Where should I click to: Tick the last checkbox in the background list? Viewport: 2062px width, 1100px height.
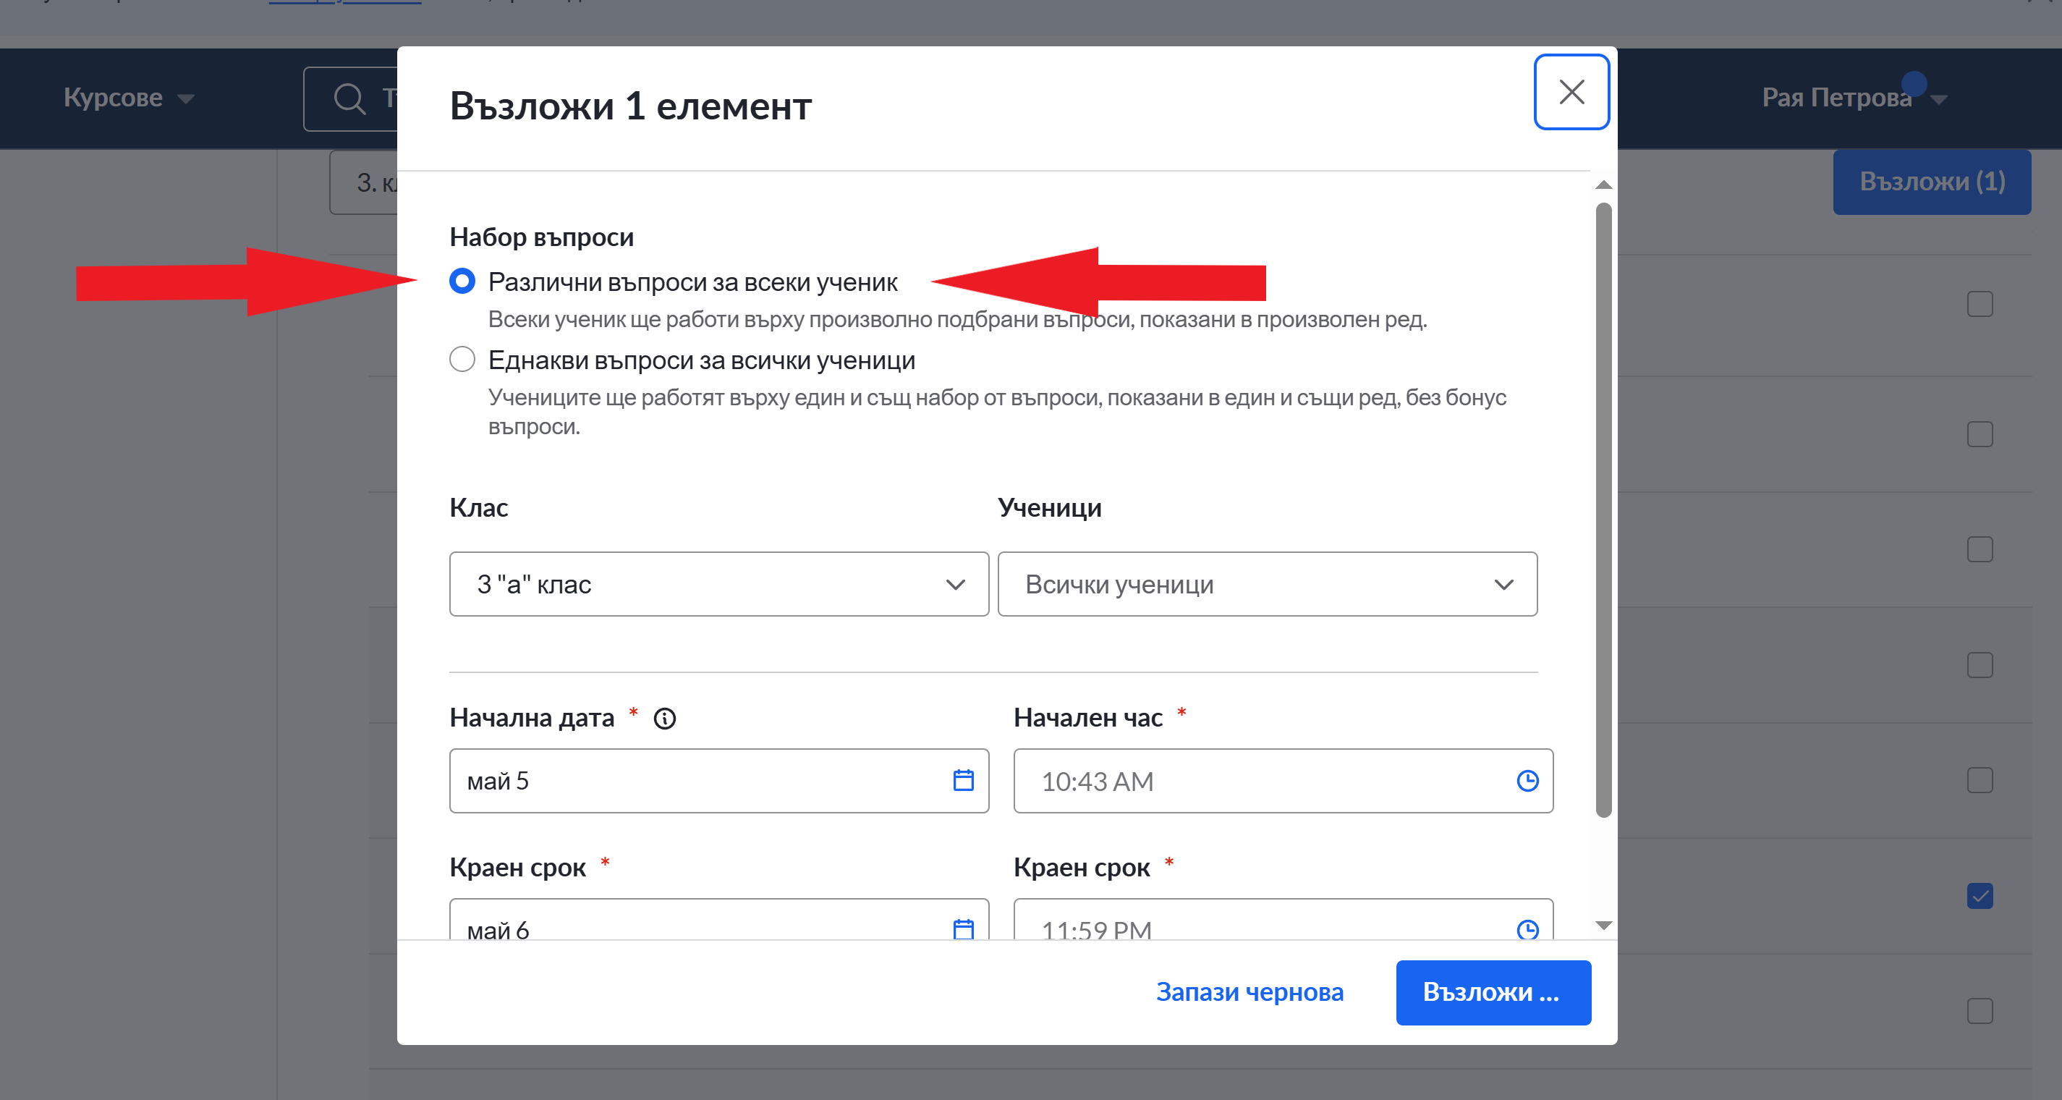[x=1980, y=1010]
